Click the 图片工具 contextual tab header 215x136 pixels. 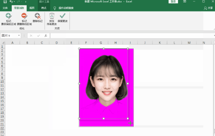coord(44,2)
